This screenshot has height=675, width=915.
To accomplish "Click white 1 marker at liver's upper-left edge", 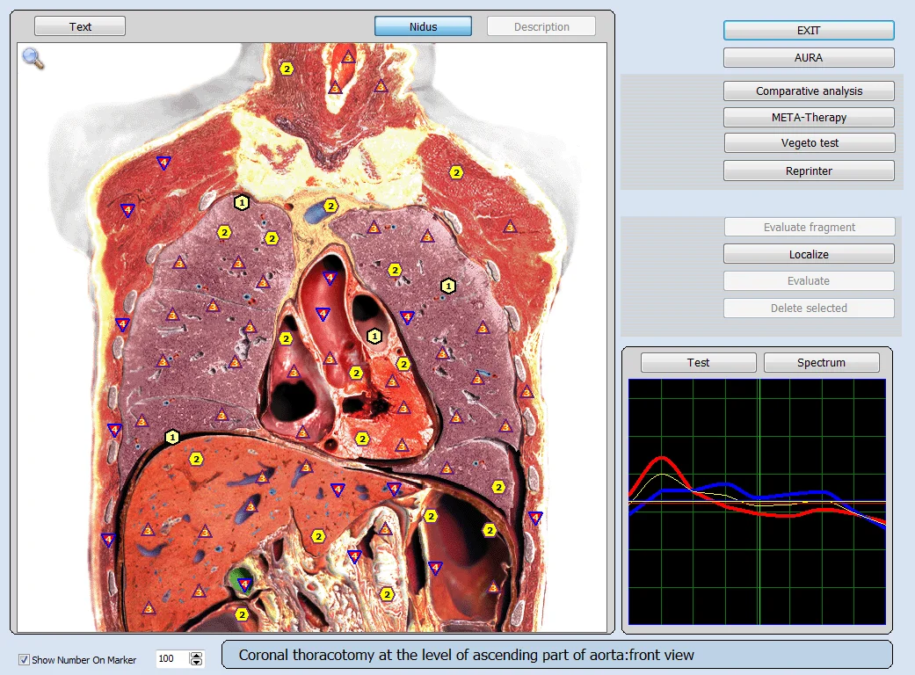I will (x=172, y=436).
